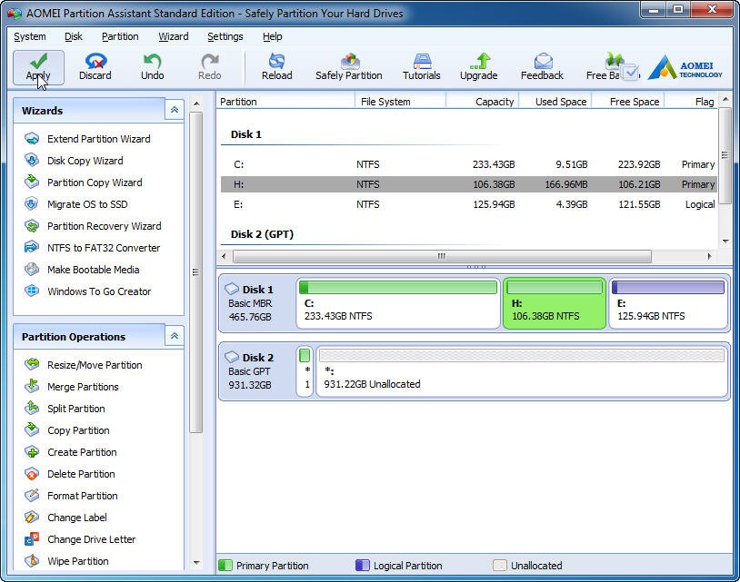Collapse the Wizards panel
The image size is (740, 582).
pos(174,110)
